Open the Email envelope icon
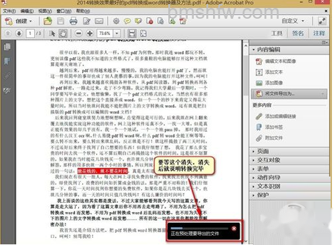 click(99, 21)
